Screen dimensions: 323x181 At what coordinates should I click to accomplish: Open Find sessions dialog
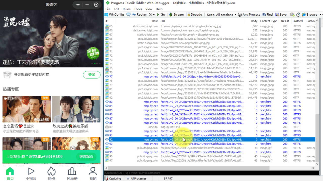[x=267, y=15]
